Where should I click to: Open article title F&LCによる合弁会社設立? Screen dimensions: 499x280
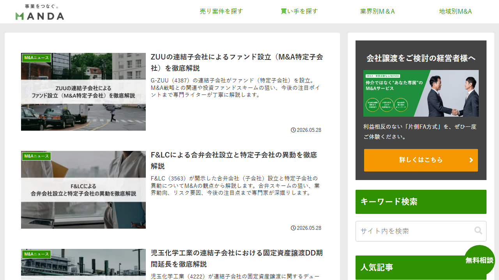tap(234, 160)
